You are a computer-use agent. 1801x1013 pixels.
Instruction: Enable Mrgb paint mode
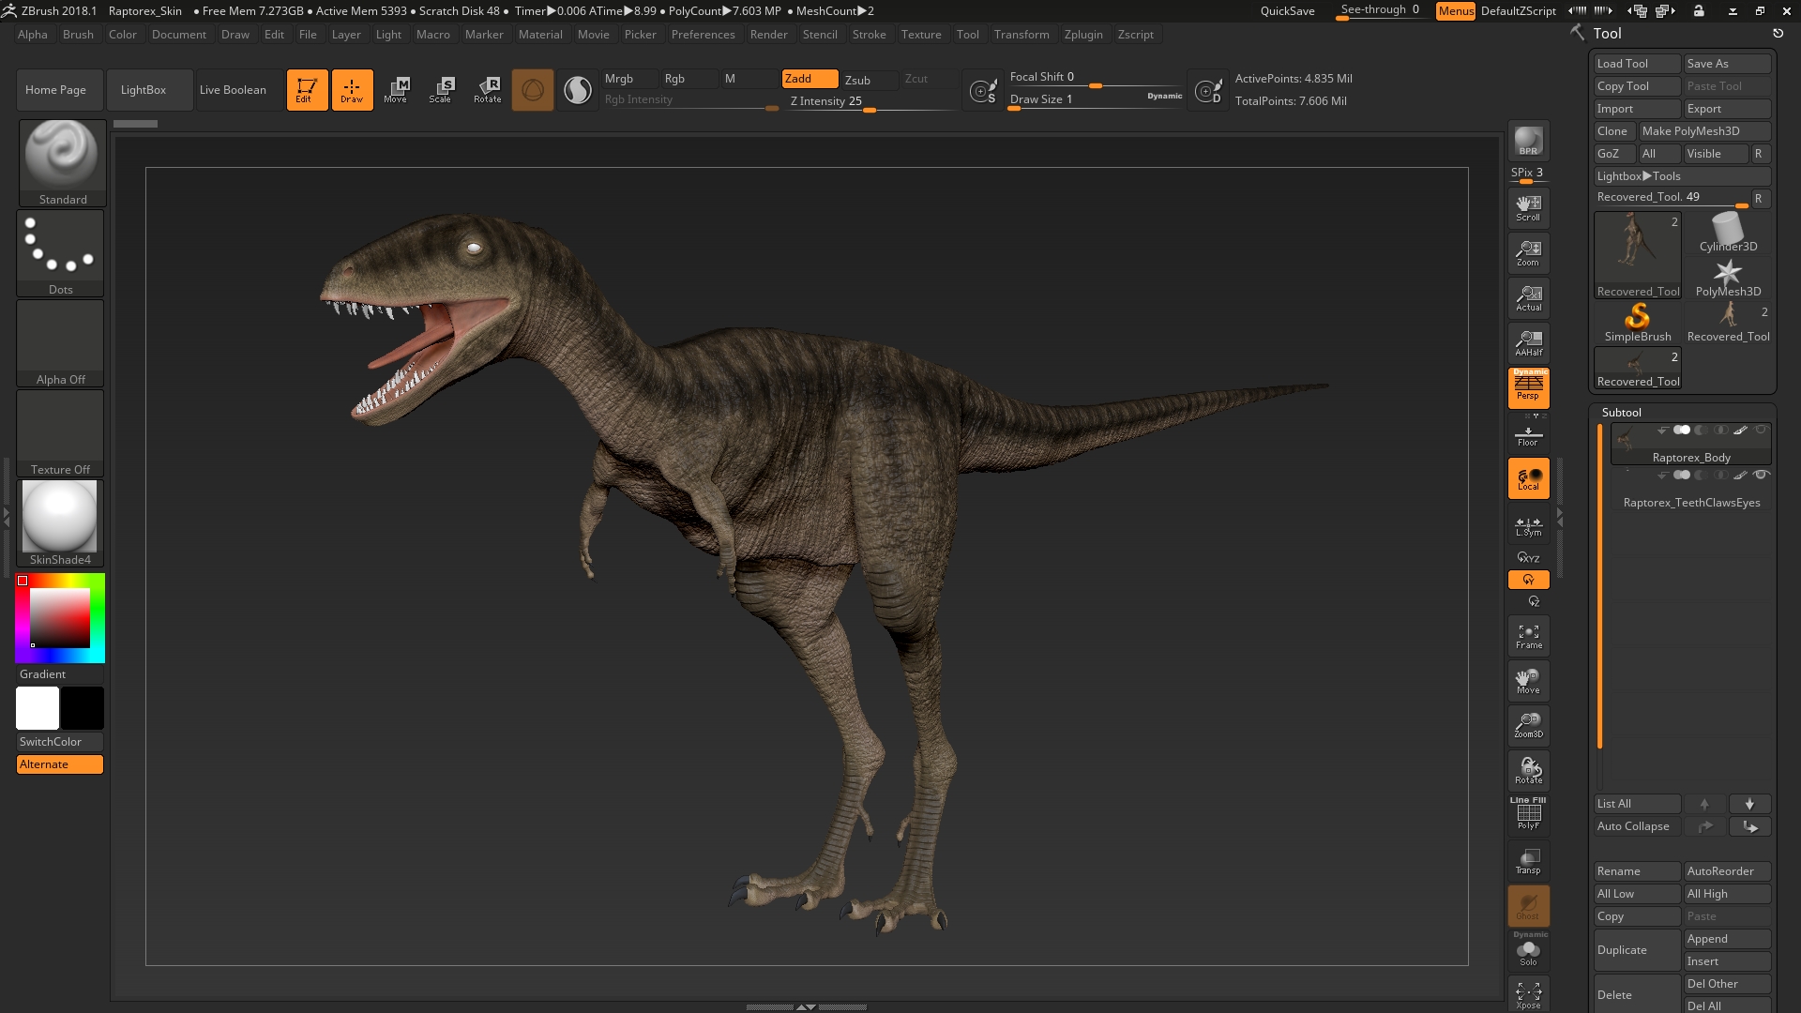(x=629, y=79)
